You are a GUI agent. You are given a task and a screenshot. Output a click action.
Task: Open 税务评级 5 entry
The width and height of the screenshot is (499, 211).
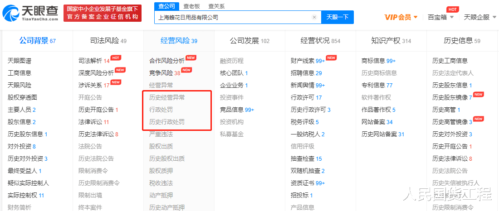pyautogui.click(x=304, y=122)
